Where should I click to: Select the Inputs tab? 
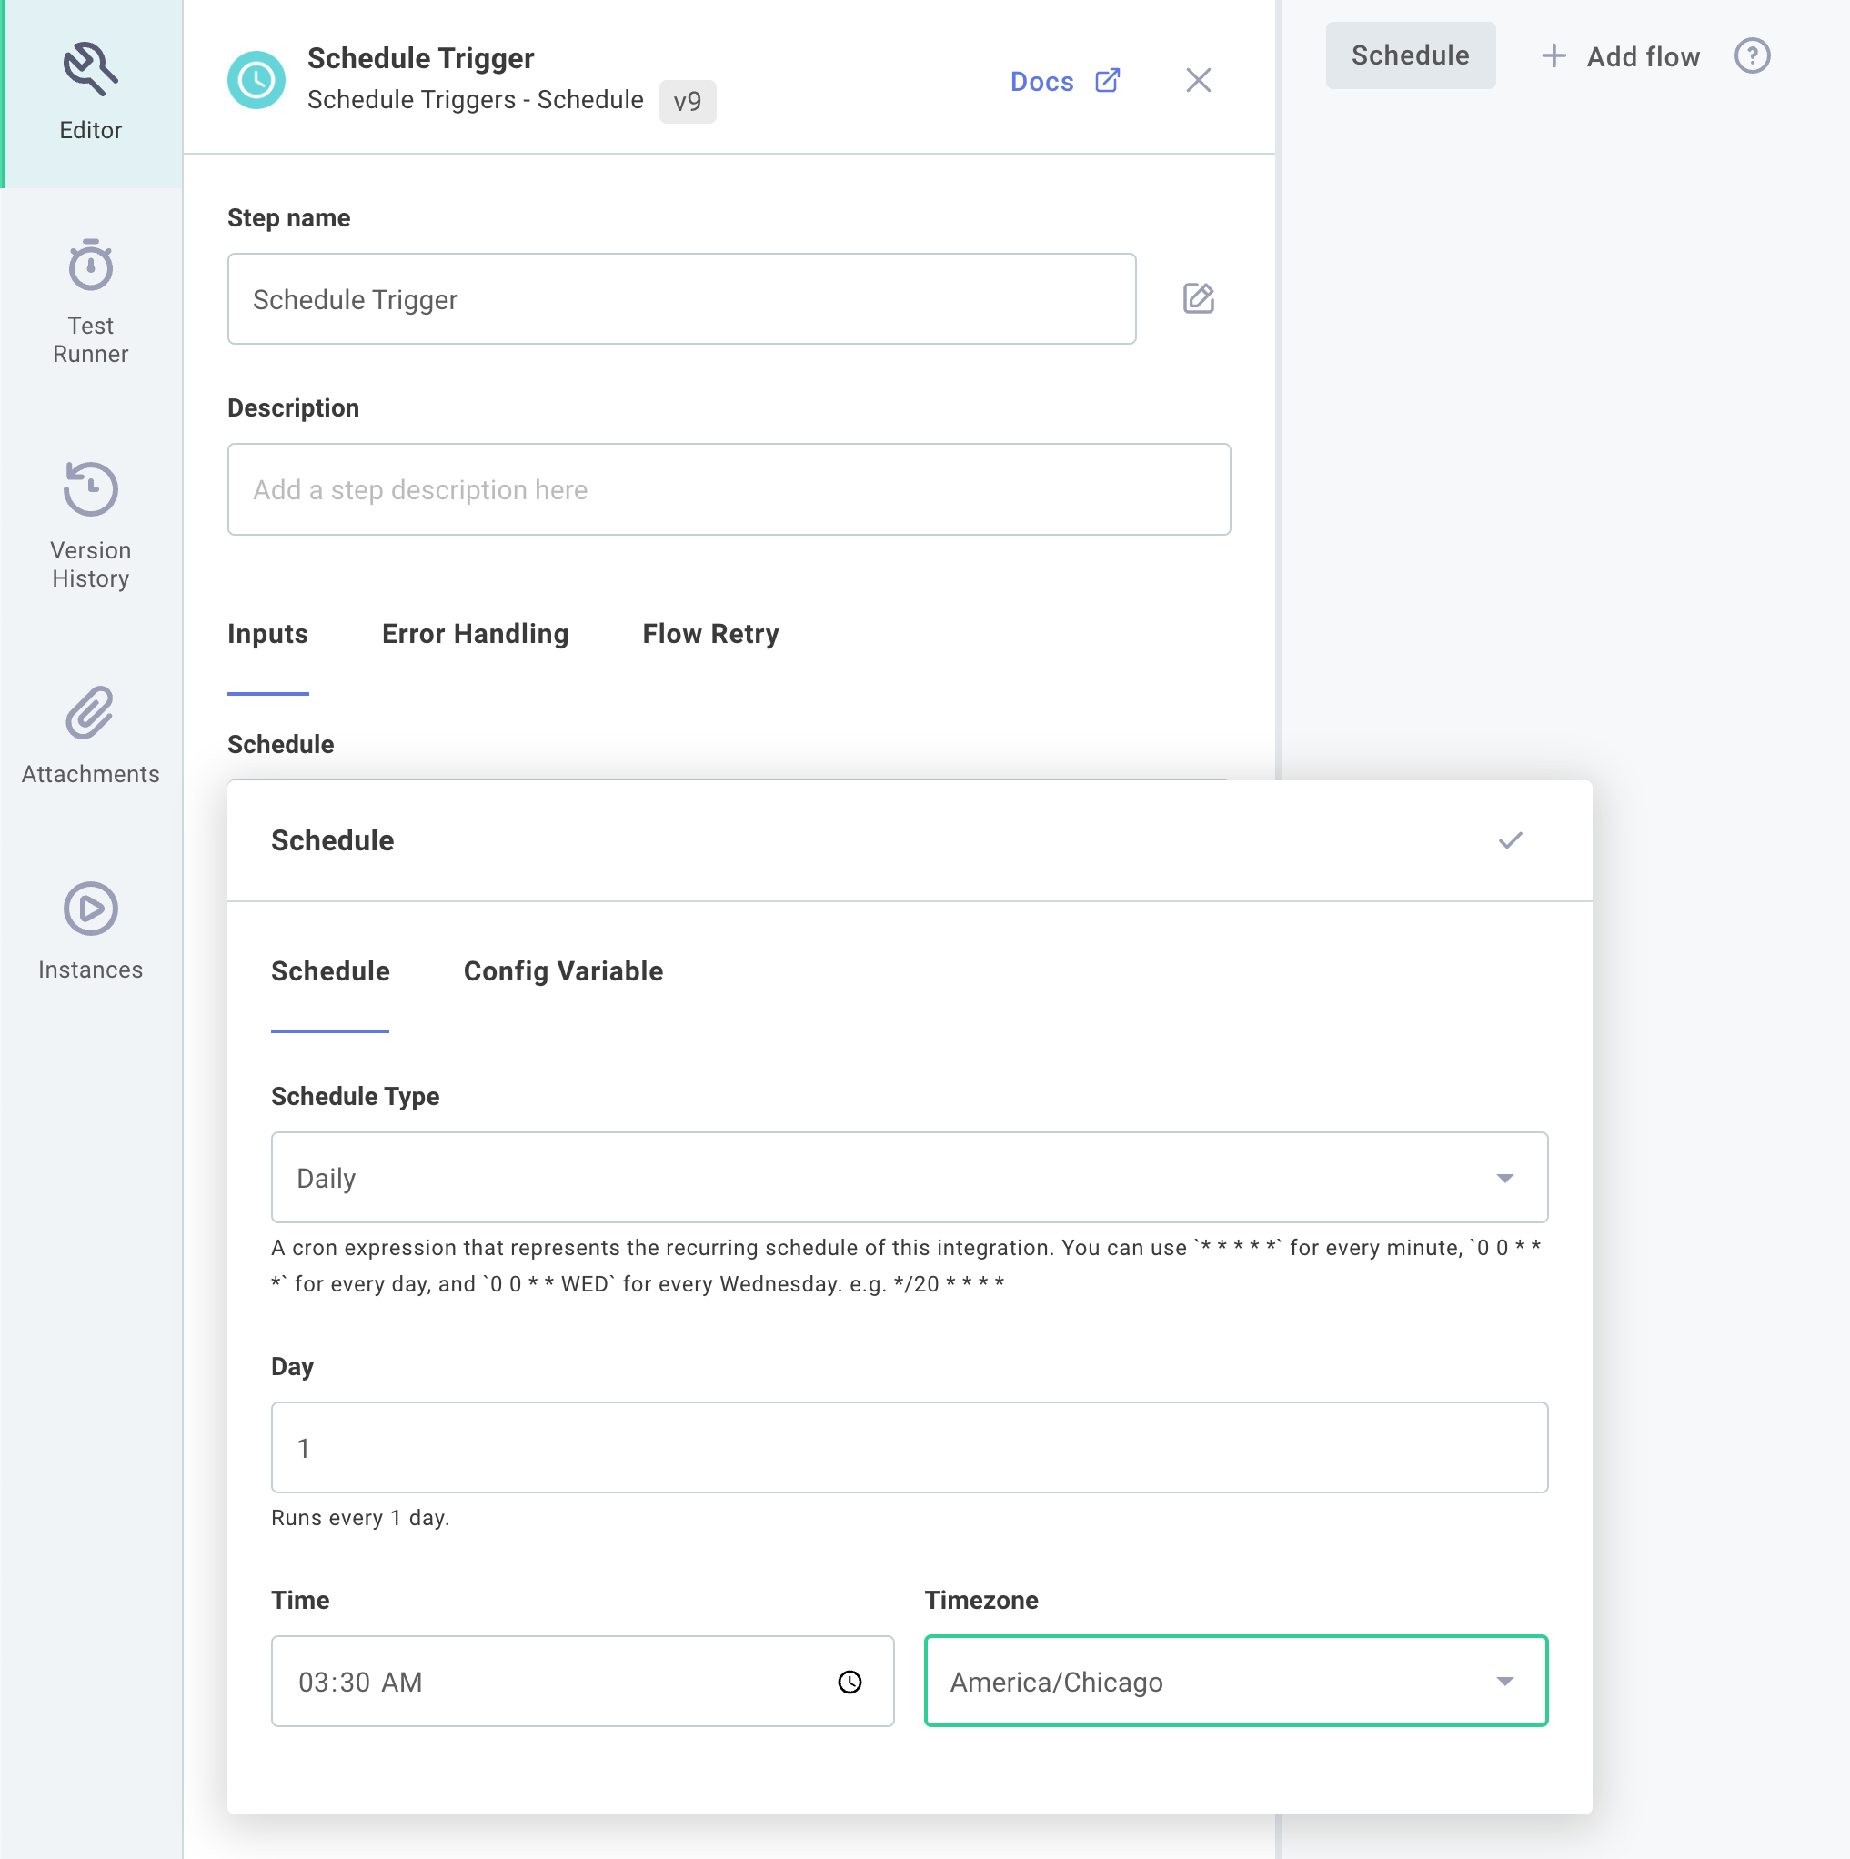pos(267,633)
